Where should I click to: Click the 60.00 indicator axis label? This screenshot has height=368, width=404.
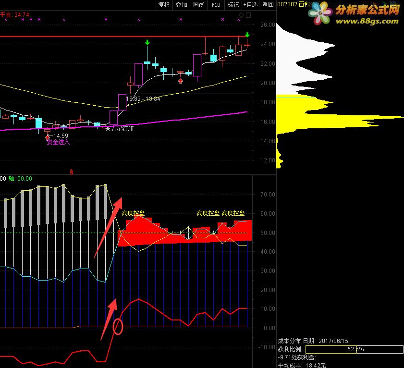pyautogui.click(x=268, y=214)
